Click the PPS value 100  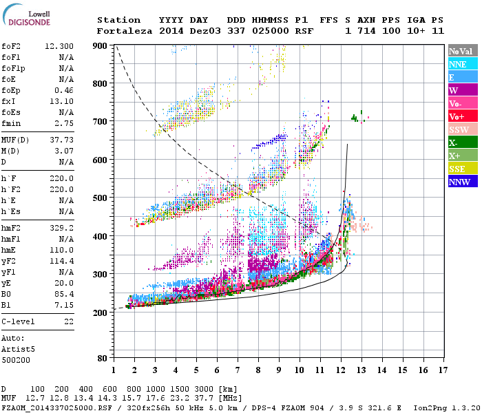point(391,31)
